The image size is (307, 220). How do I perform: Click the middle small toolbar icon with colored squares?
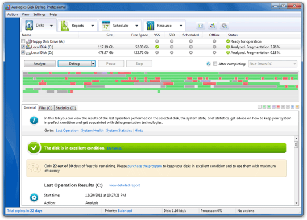[212, 26]
